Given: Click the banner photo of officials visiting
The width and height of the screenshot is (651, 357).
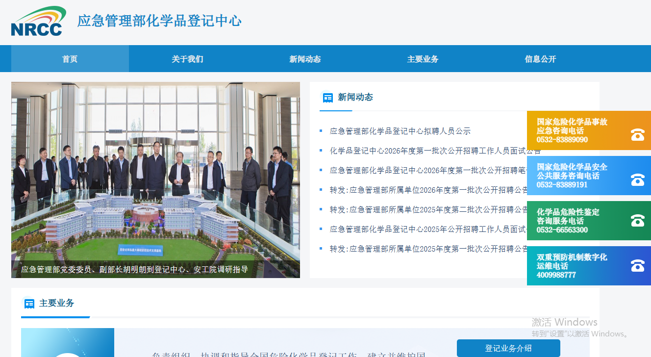Looking at the screenshot, I should pos(155,179).
